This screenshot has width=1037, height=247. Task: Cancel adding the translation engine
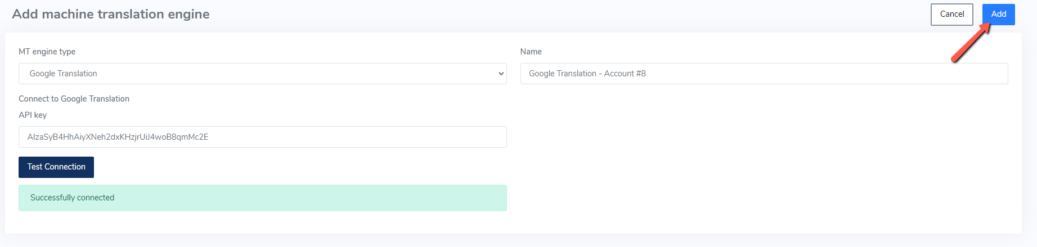click(x=951, y=15)
